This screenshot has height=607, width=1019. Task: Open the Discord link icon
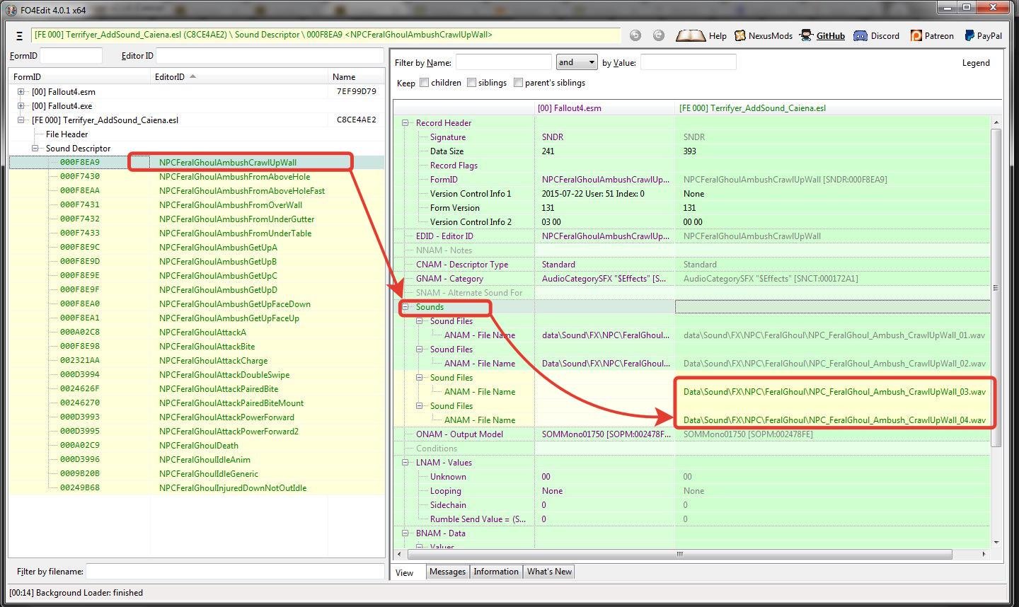860,35
